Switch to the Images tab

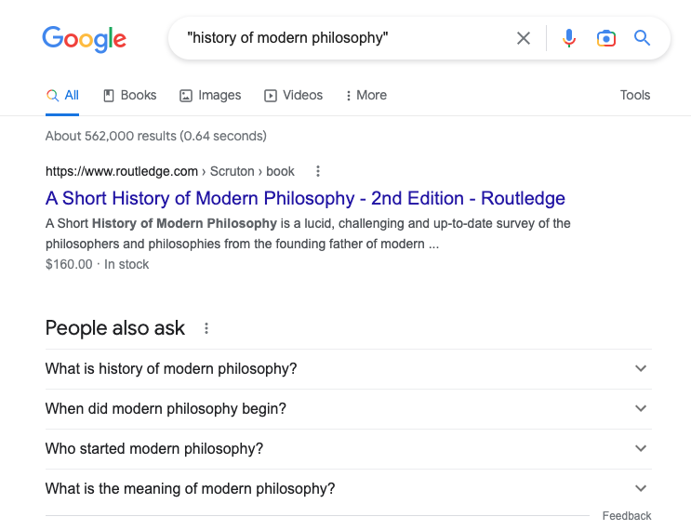point(210,95)
